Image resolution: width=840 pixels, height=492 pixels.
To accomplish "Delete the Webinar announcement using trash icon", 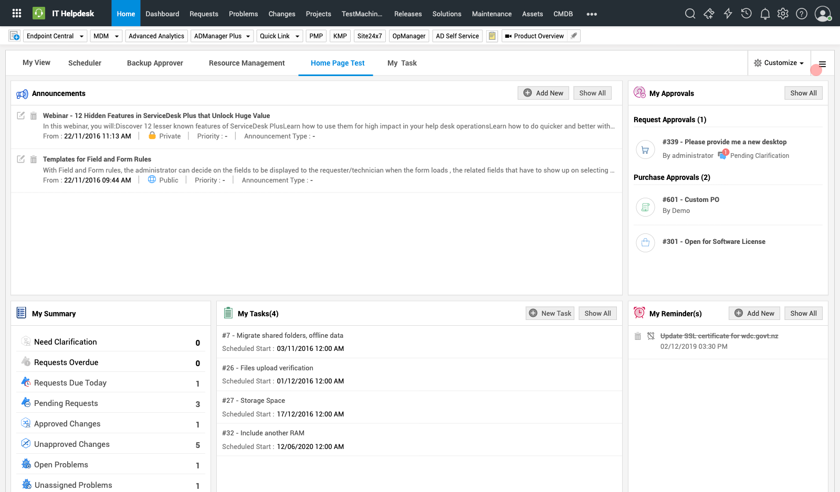I will tap(34, 116).
